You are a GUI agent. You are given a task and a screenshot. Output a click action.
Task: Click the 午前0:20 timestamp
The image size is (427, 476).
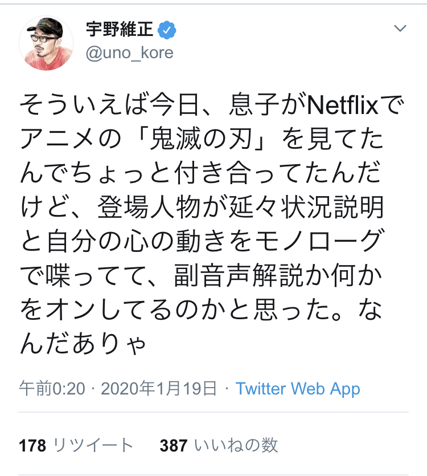click(52, 389)
